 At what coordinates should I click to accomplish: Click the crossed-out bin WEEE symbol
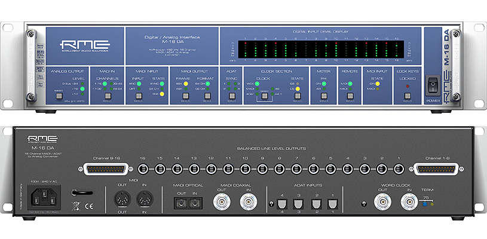click(76, 206)
